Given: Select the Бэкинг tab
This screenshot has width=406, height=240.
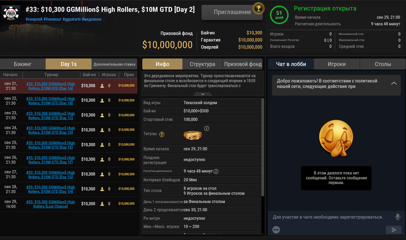Looking at the screenshot, I should pyautogui.click(x=23, y=64).
